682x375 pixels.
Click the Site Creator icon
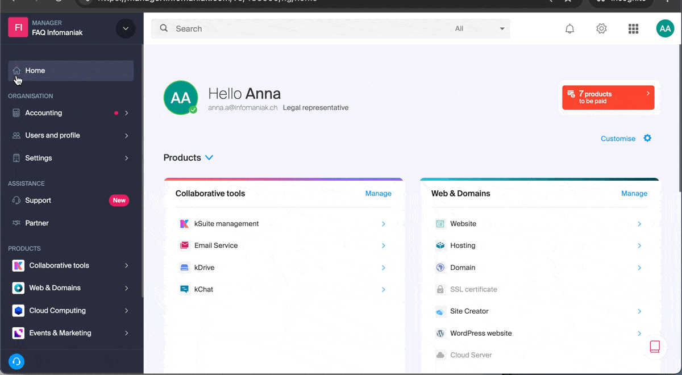point(440,311)
